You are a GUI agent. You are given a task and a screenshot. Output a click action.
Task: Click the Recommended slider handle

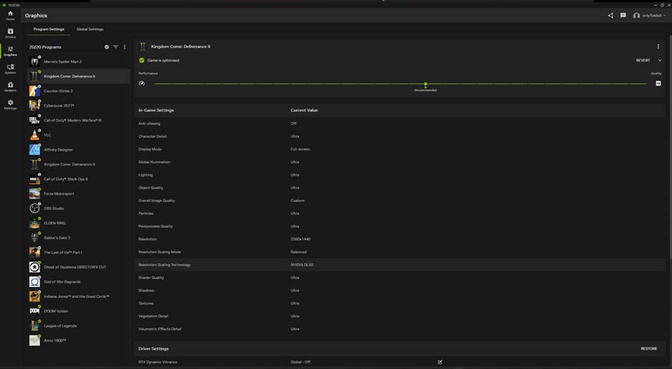pos(425,84)
